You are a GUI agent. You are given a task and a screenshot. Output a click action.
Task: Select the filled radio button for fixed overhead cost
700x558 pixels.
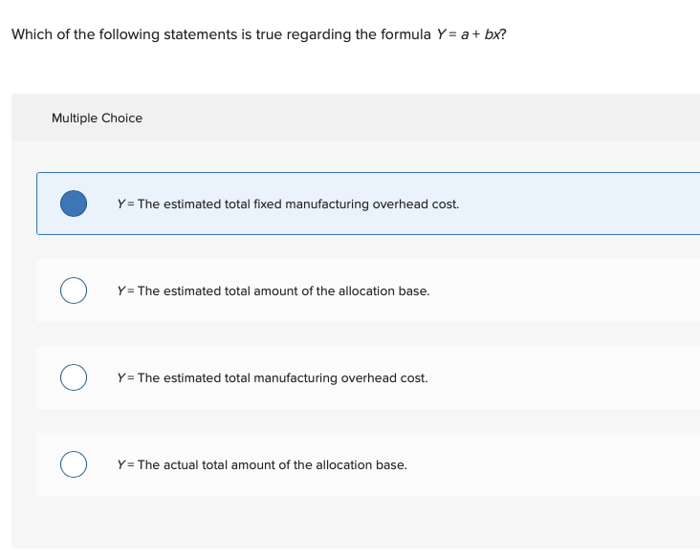(x=74, y=204)
